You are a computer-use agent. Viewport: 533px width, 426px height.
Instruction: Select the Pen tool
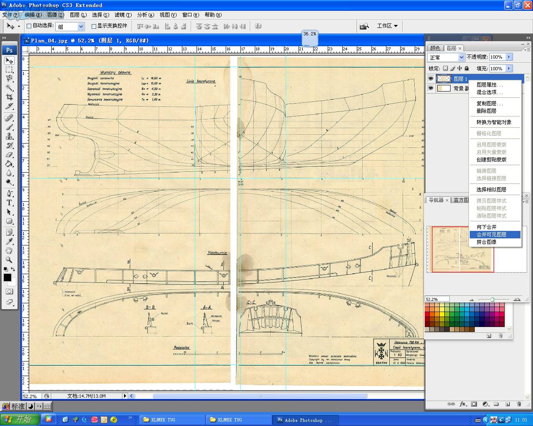click(x=9, y=194)
